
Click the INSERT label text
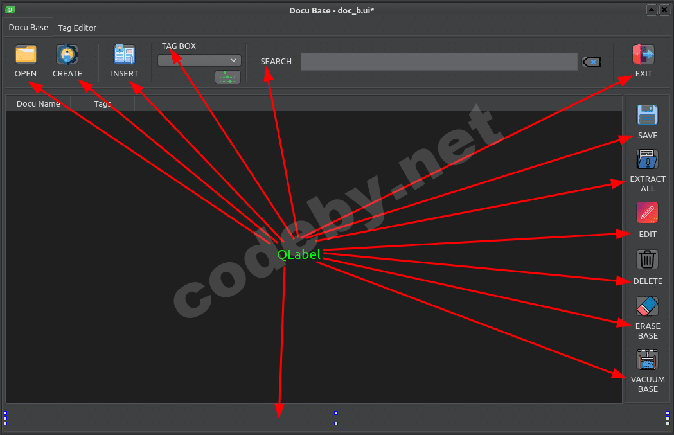click(x=124, y=73)
